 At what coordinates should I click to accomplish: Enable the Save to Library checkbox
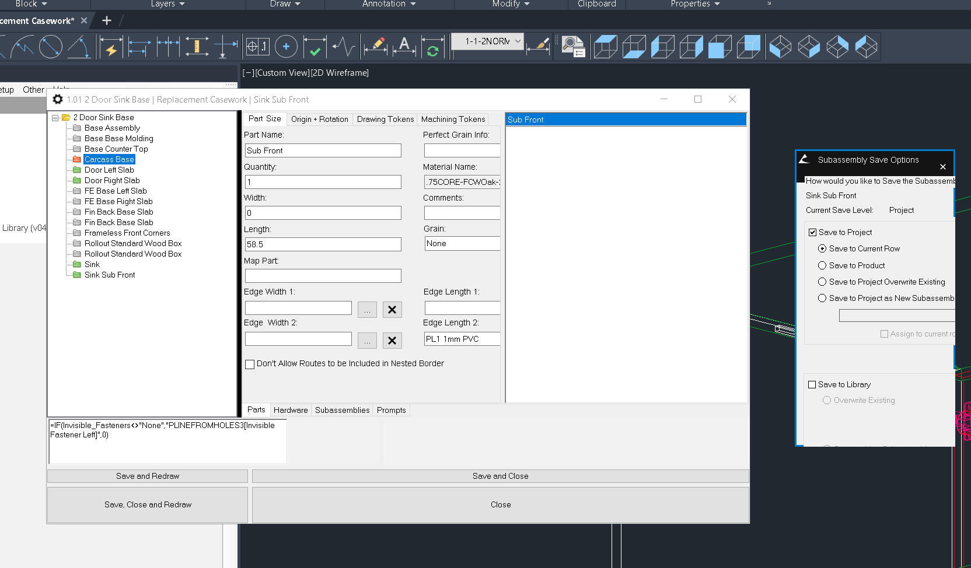tap(812, 385)
